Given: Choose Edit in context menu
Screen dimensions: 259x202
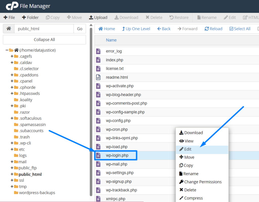Looking at the screenshot, I should click(x=202, y=149).
